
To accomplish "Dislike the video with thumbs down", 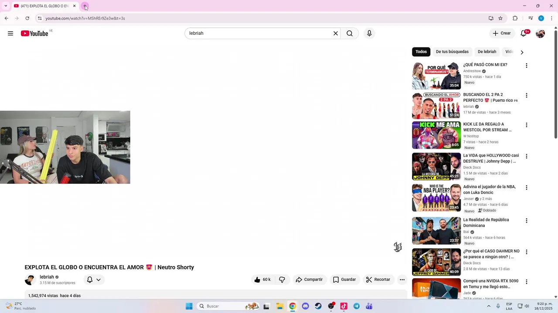I will pyautogui.click(x=282, y=280).
